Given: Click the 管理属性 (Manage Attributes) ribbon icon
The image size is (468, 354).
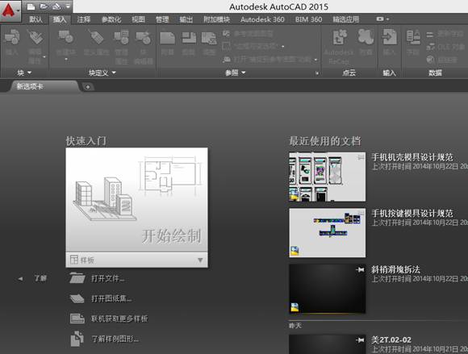Looking at the screenshot, I should pos(122,37).
